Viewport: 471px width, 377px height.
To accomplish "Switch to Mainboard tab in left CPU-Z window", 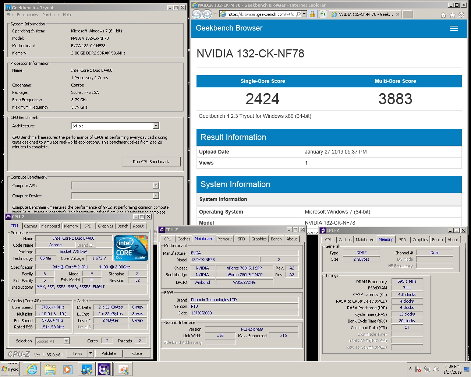I will coord(50,226).
